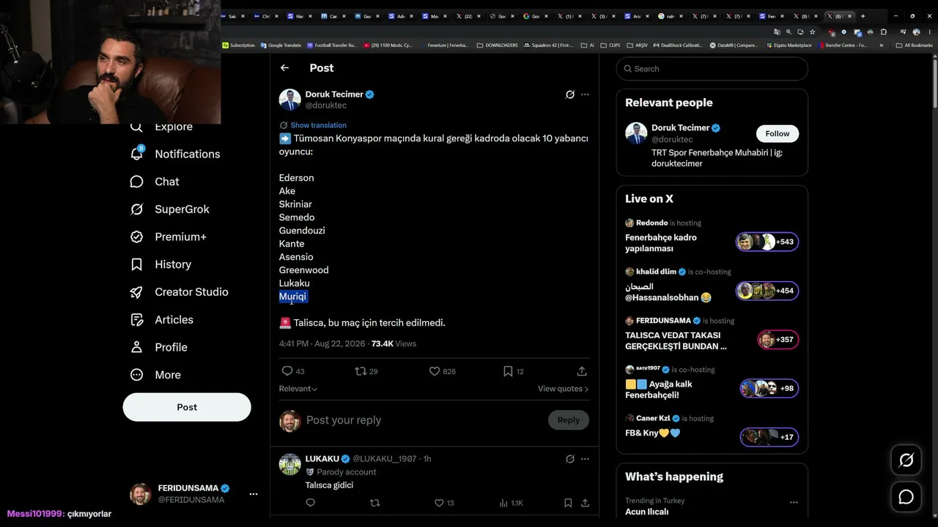Open the three-dot menu on Doruk Tecimer's post
This screenshot has height=527, width=938.
coord(585,94)
